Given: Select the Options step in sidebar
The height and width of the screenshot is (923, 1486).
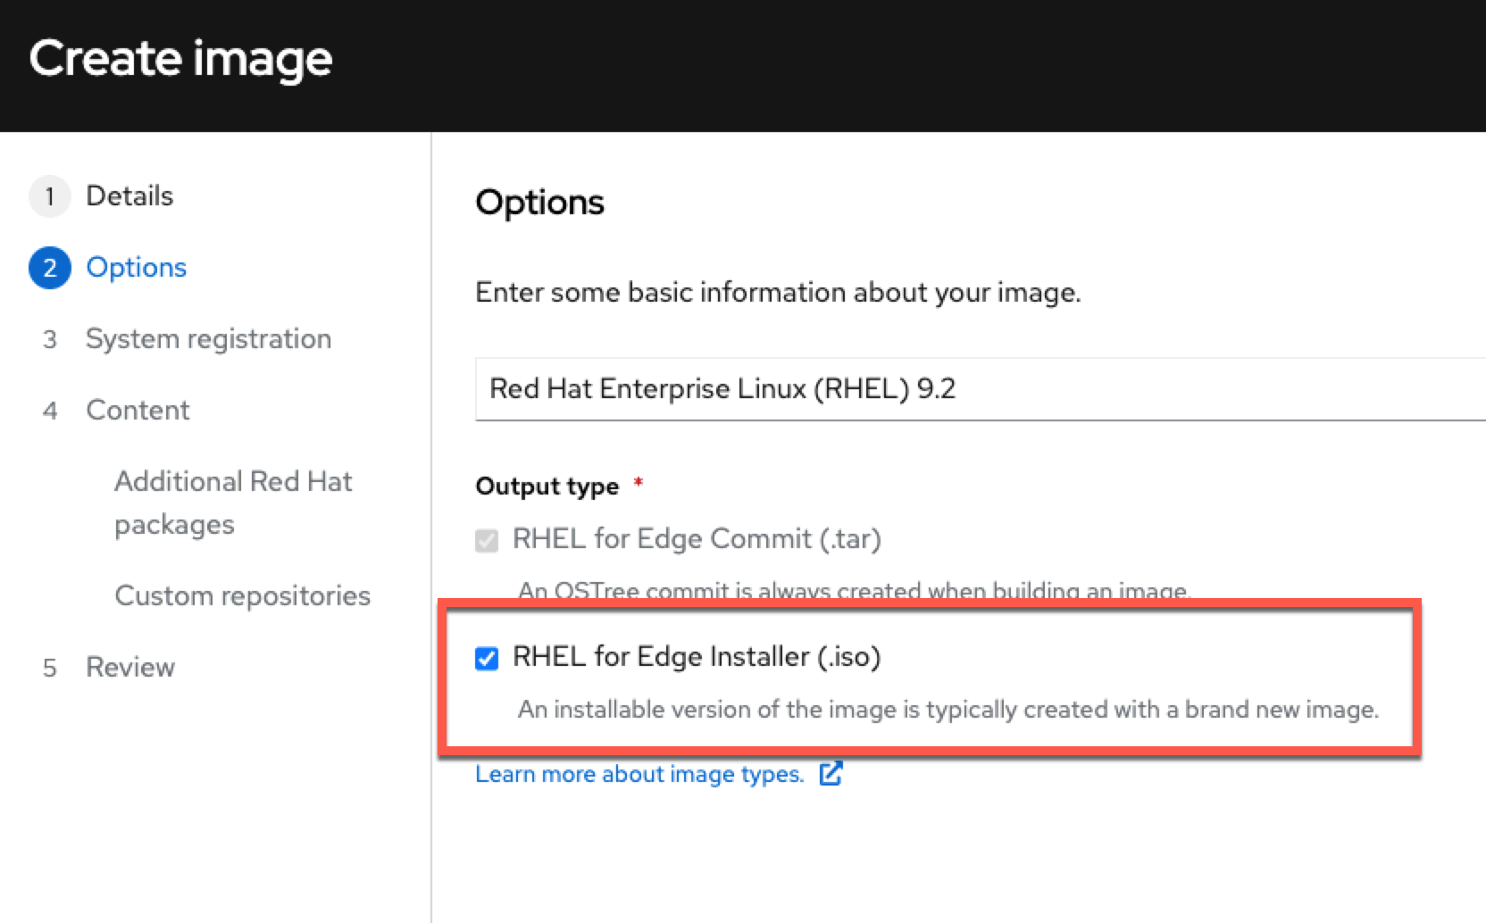Looking at the screenshot, I should [137, 267].
